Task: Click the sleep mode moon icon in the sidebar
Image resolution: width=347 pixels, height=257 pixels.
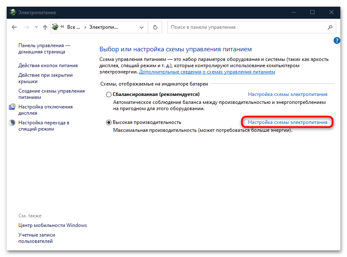Action: click(12, 123)
